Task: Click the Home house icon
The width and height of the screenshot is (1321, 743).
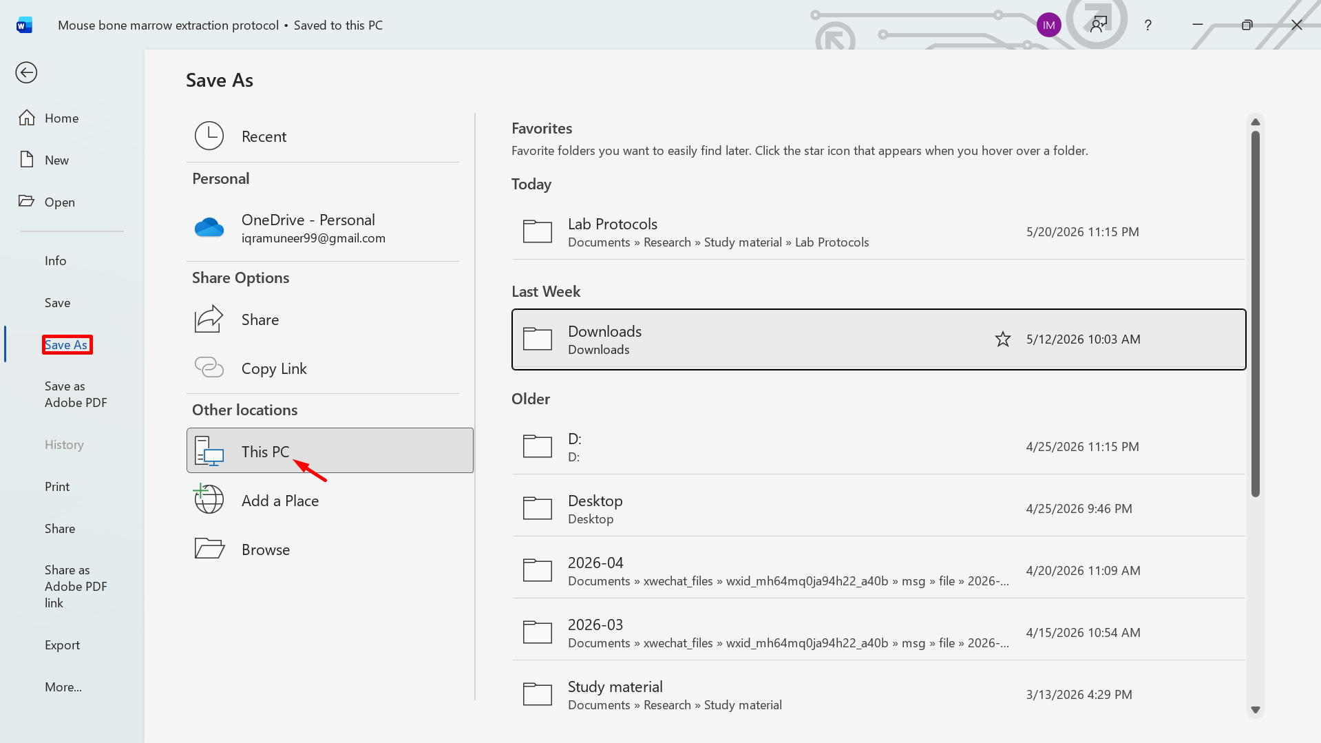Action: point(27,118)
